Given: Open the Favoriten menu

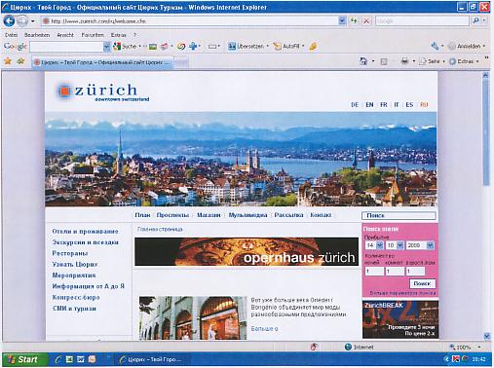Looking at the screenshot, I should point(93,35).
